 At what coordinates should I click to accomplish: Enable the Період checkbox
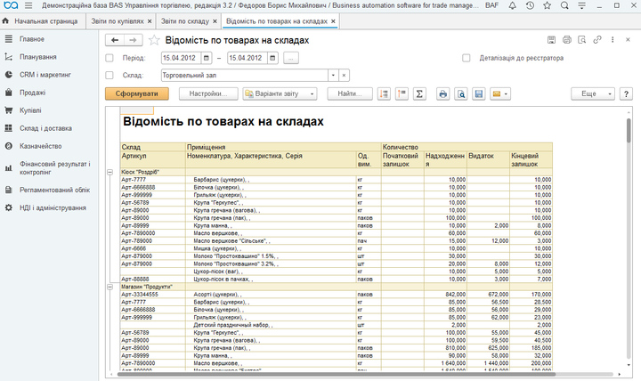tap(110, 58)
